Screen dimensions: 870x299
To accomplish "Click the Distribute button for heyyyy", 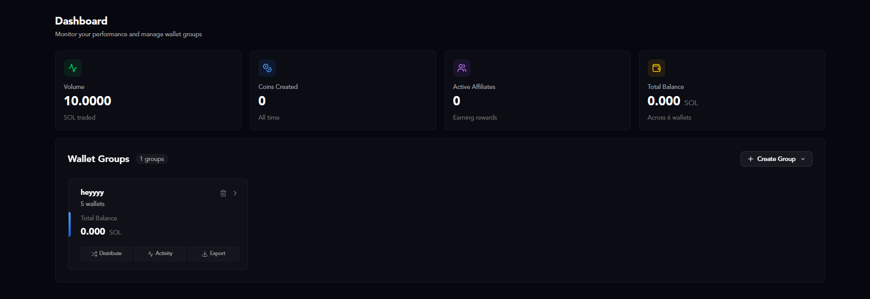I will 106,254.
